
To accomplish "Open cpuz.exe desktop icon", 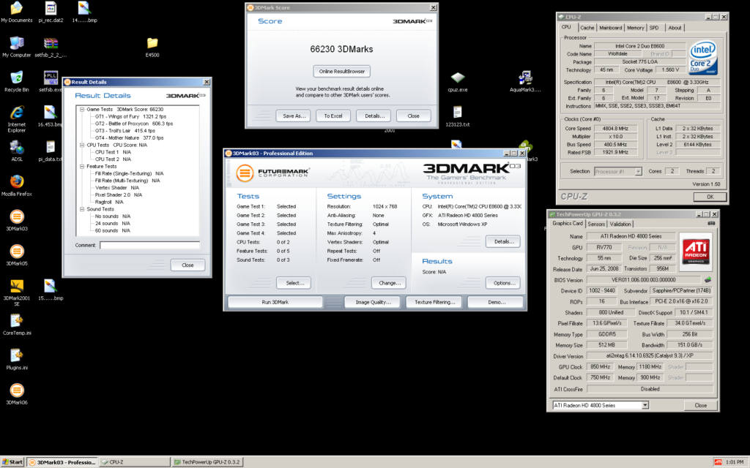I will pyautogui.click(x=458, y=81).
